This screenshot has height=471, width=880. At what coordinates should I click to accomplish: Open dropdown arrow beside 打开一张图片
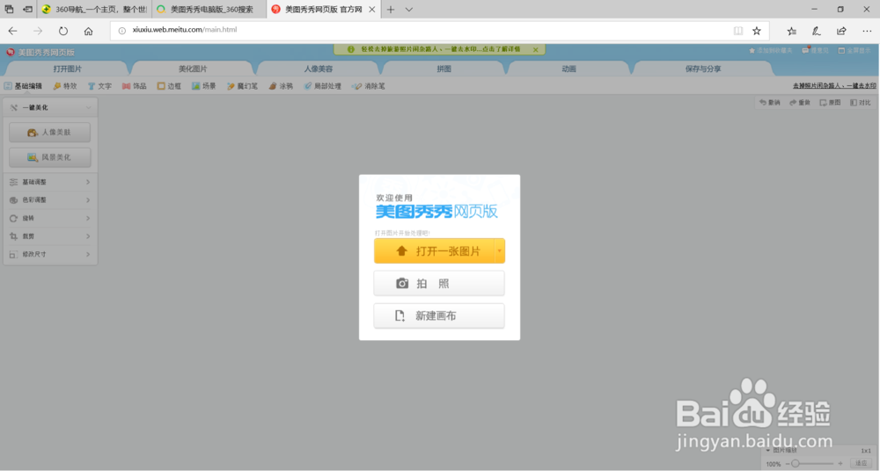pos(499,251)
